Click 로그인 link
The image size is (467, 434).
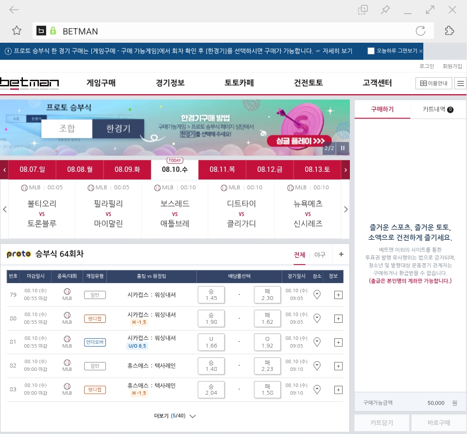(427, 66)
